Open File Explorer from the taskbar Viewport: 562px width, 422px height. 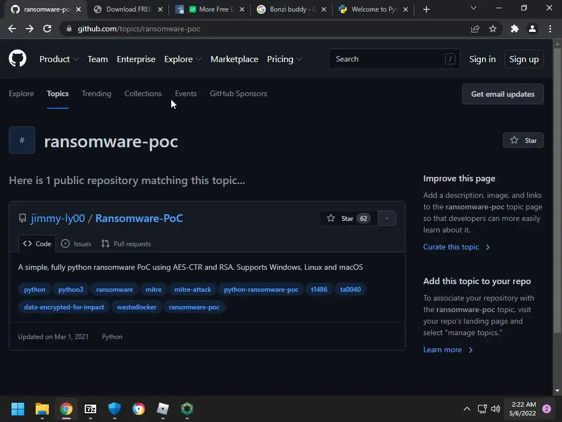(42, 409)
